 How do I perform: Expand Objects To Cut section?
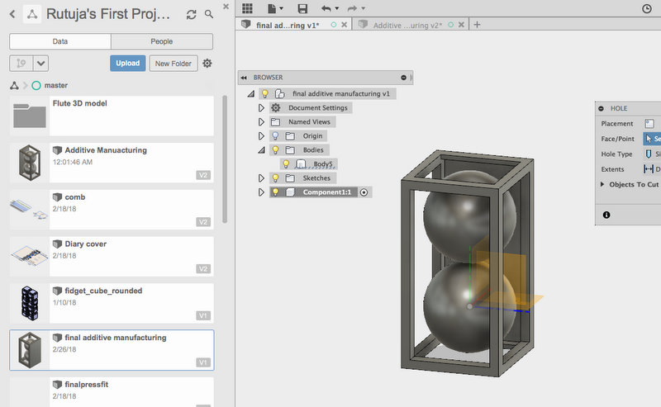click(x=602, y=184)
